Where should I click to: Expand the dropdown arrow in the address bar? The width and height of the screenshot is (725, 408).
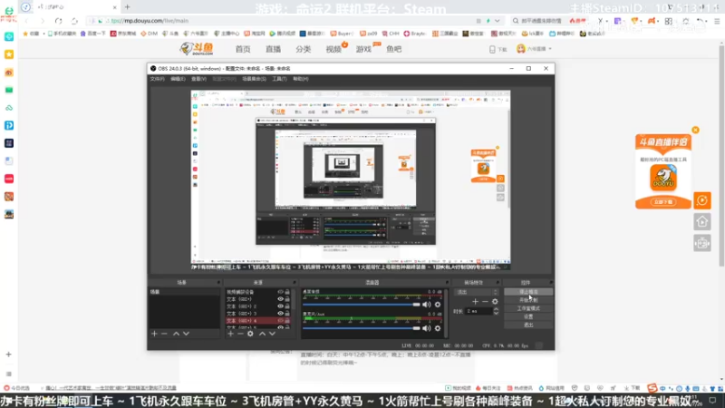point(497,21)
